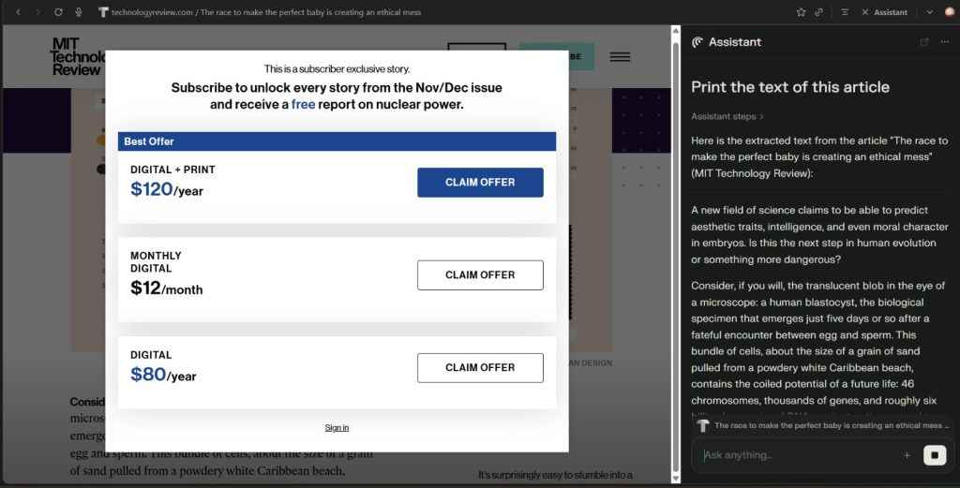Reload the page with the refresh icon
The height and width of the screenshot is (488, 960).
point(58,12)
